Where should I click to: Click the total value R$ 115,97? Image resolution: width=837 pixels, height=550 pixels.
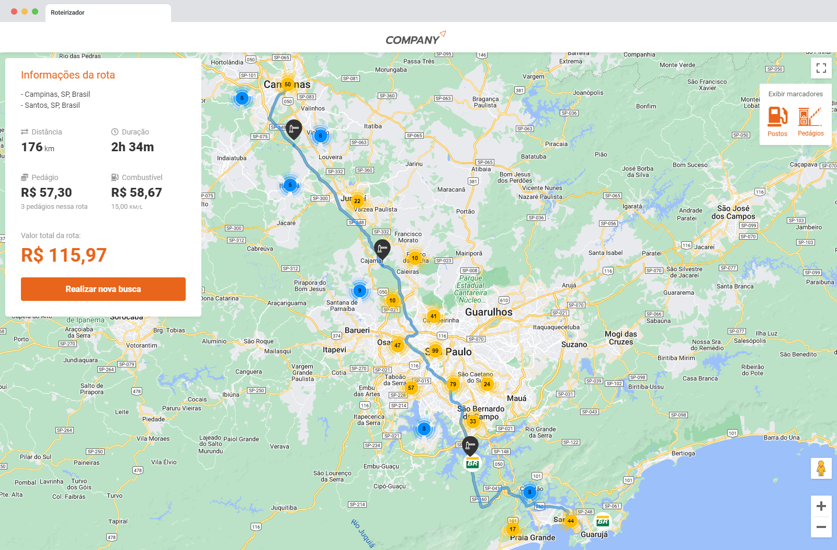[64, 255]
